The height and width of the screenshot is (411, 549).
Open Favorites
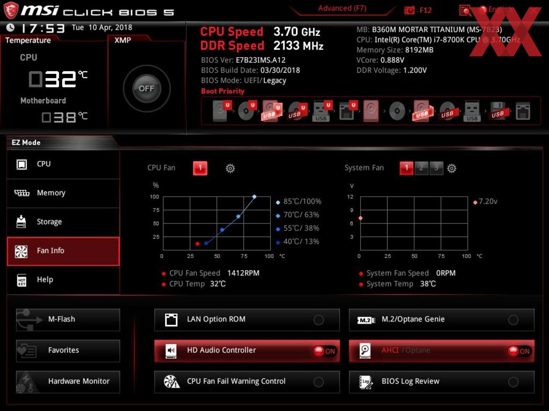tap(68, 351)
